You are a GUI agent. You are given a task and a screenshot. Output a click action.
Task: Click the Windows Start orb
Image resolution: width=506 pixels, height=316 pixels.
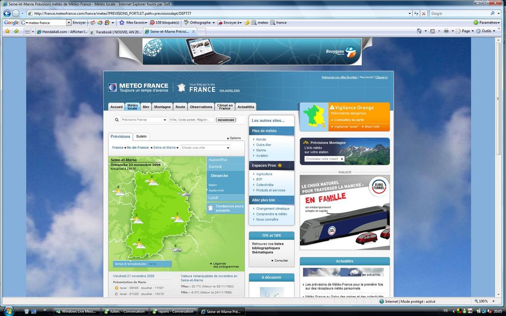click(x=8, y=311)
